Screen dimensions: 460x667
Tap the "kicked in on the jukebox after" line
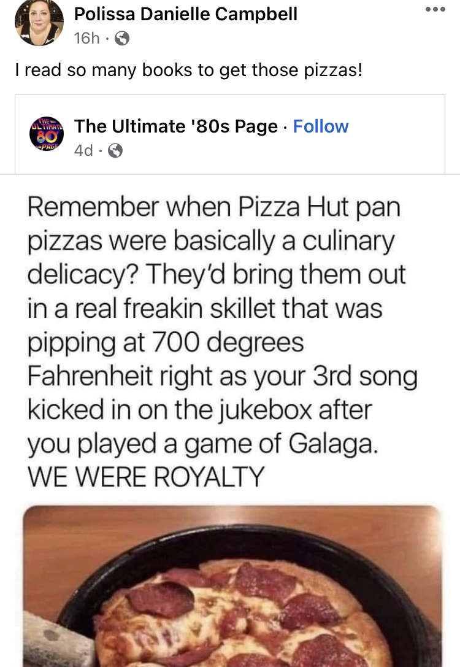point(199,410)
